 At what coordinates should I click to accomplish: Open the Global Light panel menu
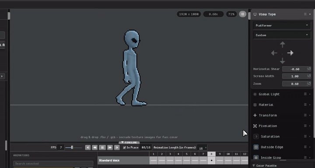(x=305, y=94)
